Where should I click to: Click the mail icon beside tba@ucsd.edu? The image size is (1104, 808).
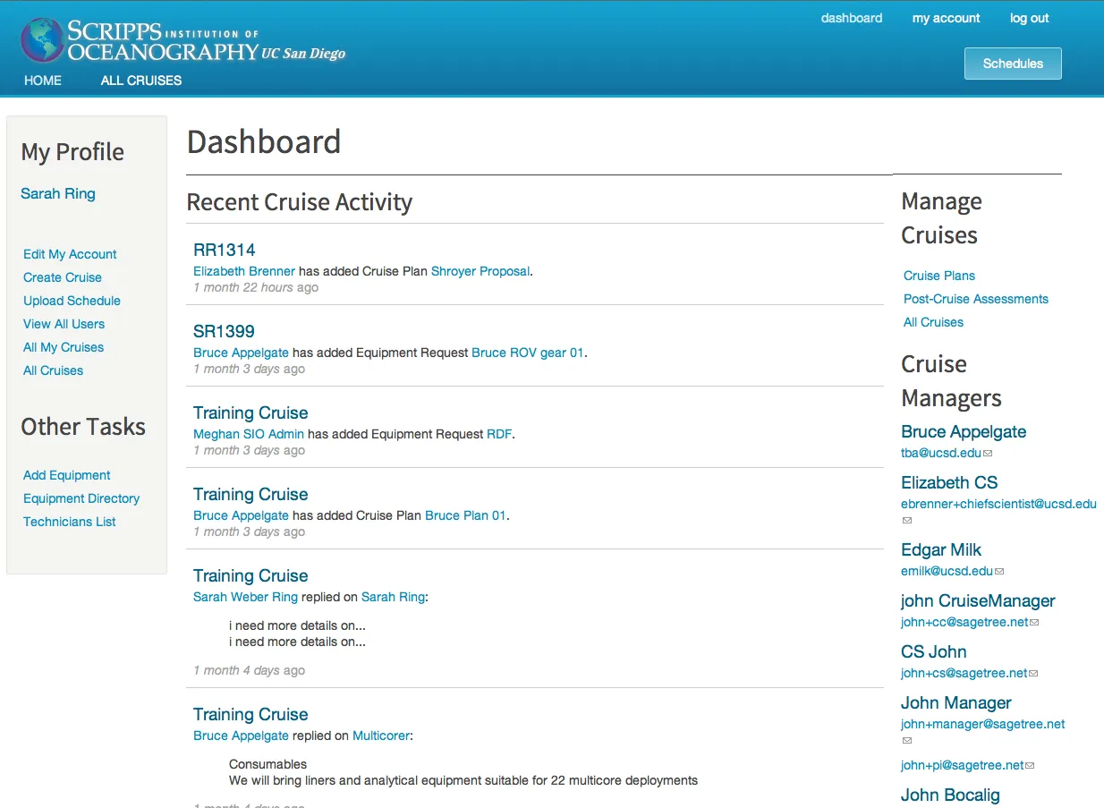[988, 455]
